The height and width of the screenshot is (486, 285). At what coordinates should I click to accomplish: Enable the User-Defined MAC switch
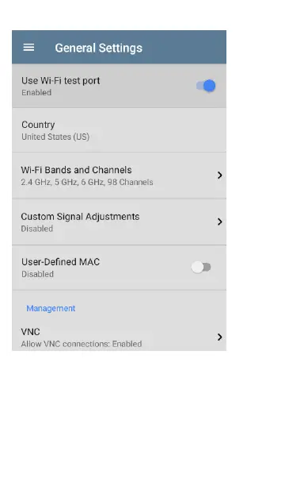click(x=201, y=267)
